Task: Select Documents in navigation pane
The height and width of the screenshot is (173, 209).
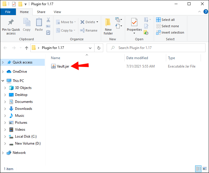Action: [x=24, y=102]
